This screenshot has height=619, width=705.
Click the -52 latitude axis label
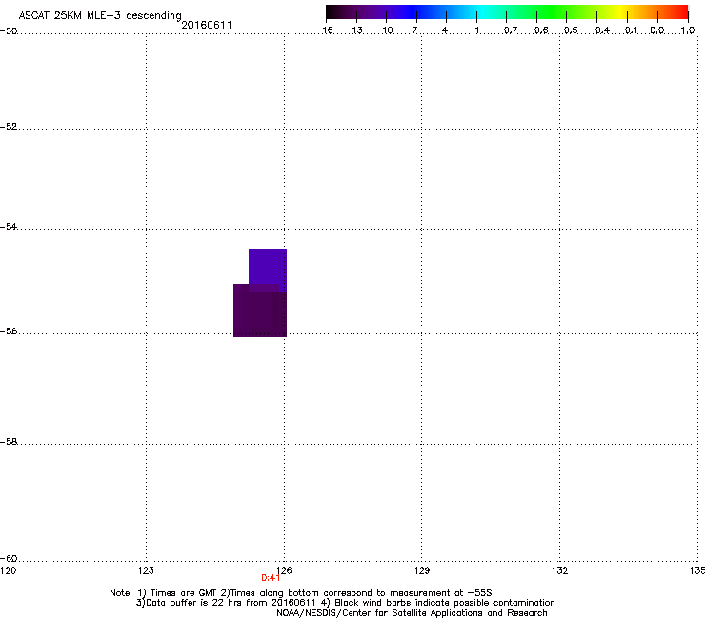[9, 127]
